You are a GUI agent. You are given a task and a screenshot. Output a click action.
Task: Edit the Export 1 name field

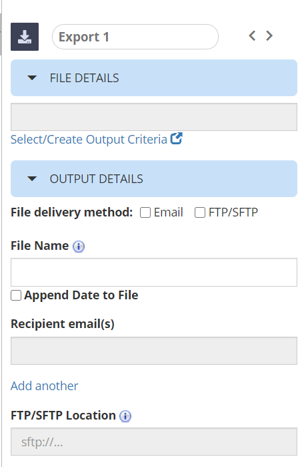(x=135, y=37)
